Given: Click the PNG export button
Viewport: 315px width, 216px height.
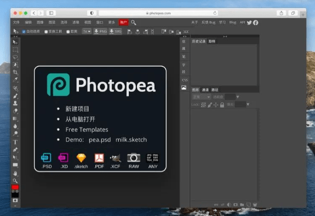Looking at the screenshot, I should 101,32.
